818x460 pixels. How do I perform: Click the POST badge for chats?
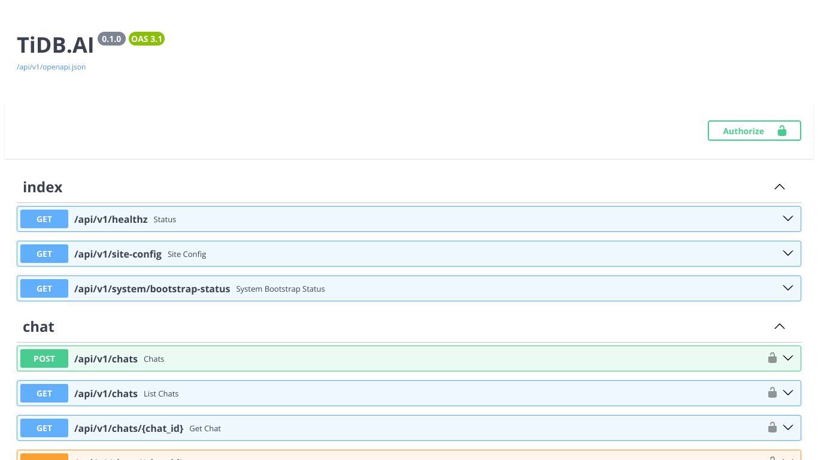click(x=44, y=359)
